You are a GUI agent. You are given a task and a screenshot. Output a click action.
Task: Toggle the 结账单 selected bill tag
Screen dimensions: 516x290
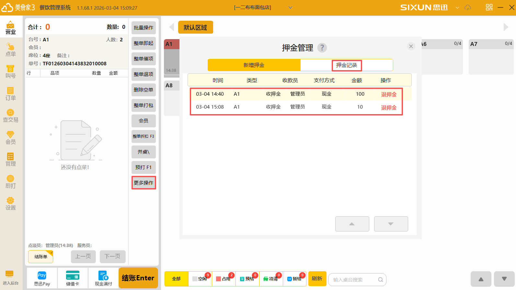41,257
